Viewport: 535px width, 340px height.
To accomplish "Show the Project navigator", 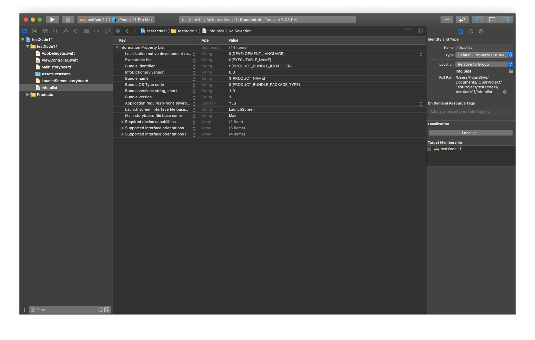I will (x=24, y=31).
